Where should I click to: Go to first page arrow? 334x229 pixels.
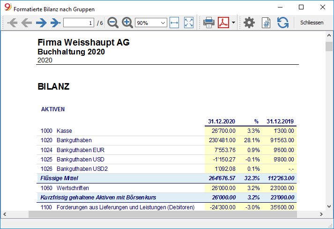[x=12, y=23]
